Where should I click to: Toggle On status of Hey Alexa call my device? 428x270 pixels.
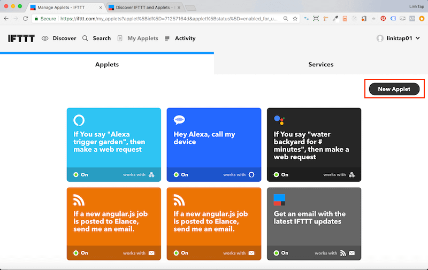point(181,174)
